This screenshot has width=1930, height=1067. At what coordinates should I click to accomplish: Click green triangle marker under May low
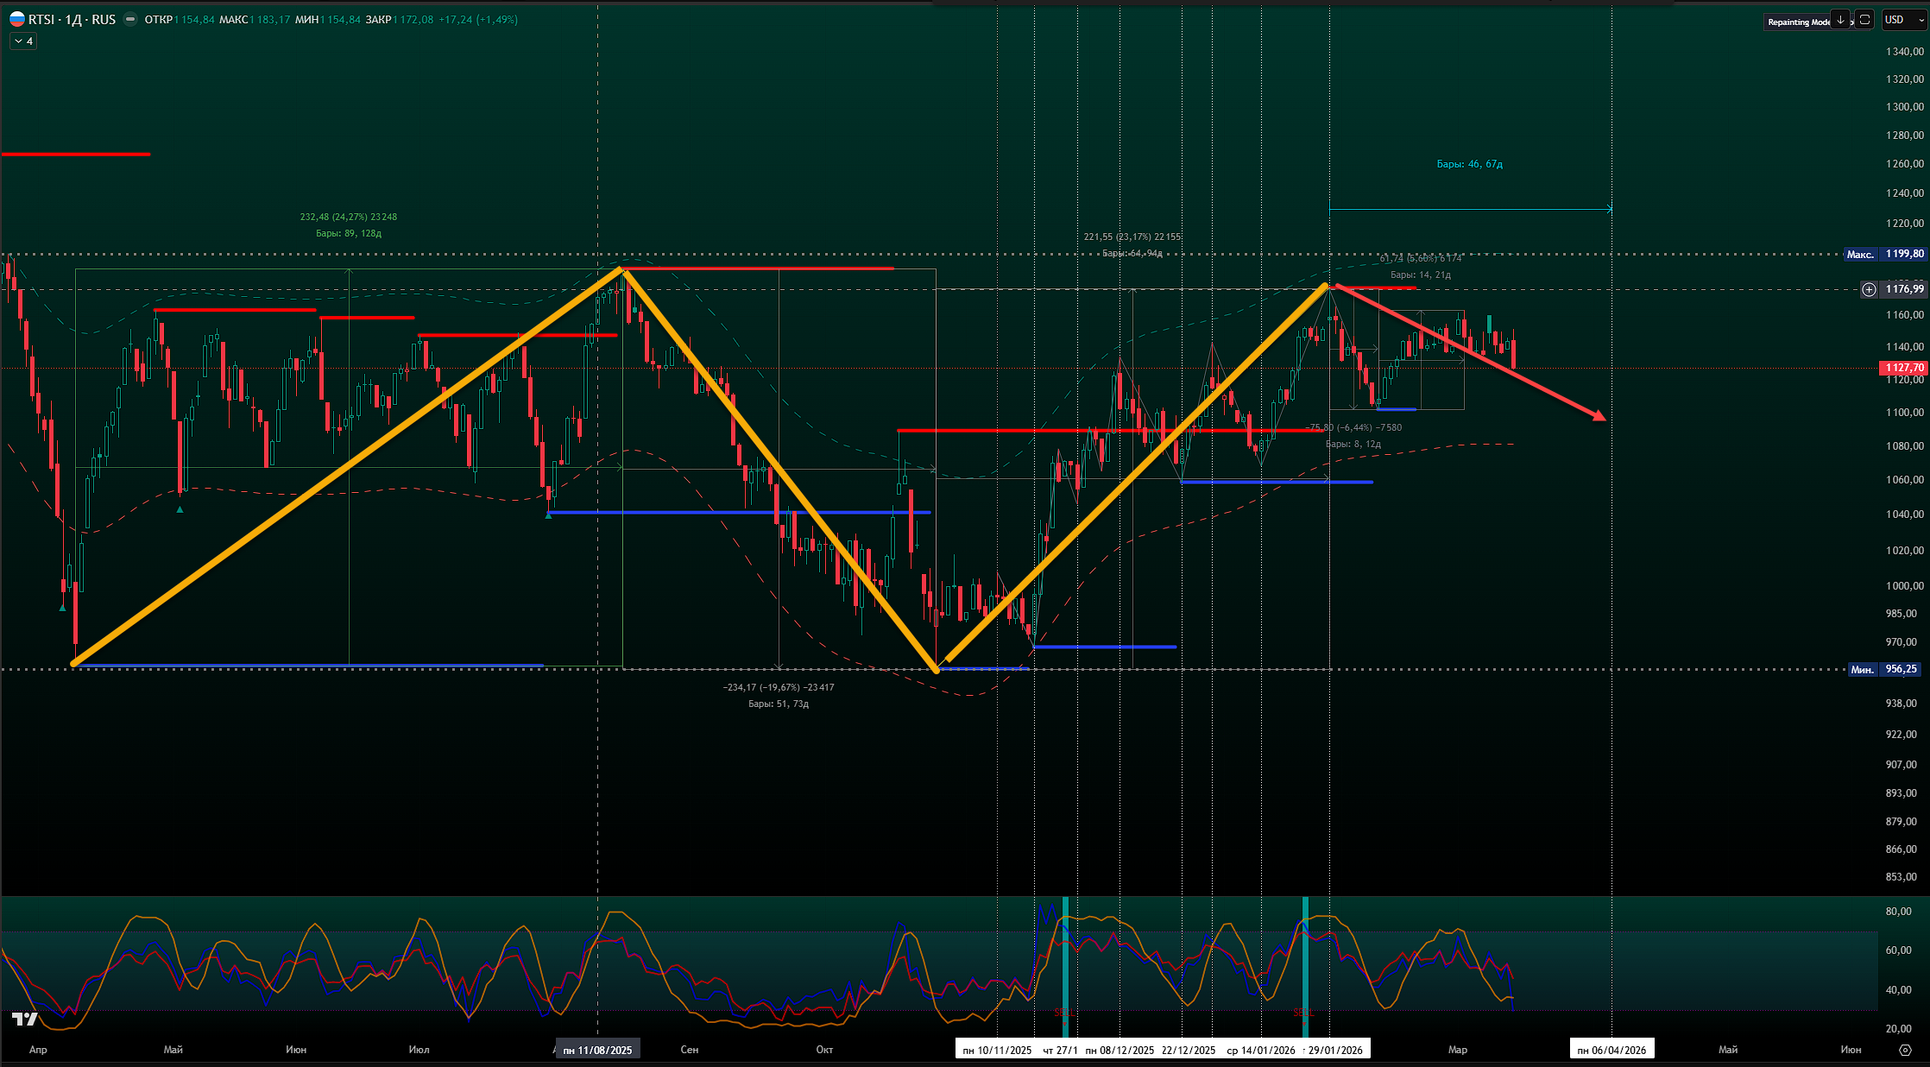(x=180, y=509)
